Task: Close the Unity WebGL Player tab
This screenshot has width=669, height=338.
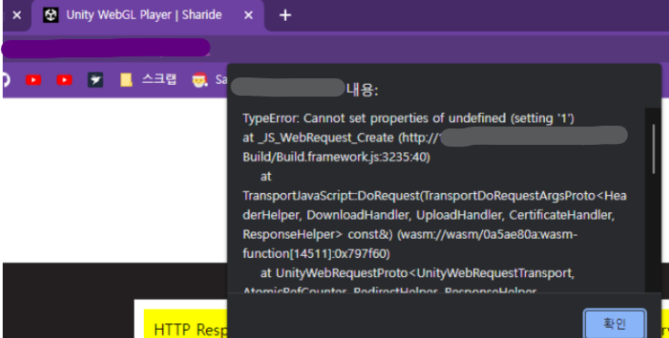Action: (x=248, y=15)
